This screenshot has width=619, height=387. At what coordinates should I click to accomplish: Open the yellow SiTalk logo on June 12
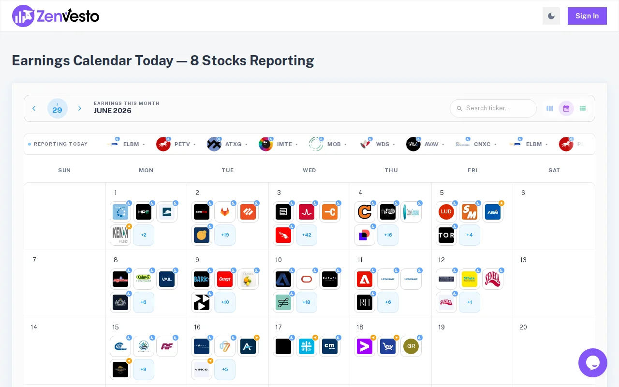(470, 279)
